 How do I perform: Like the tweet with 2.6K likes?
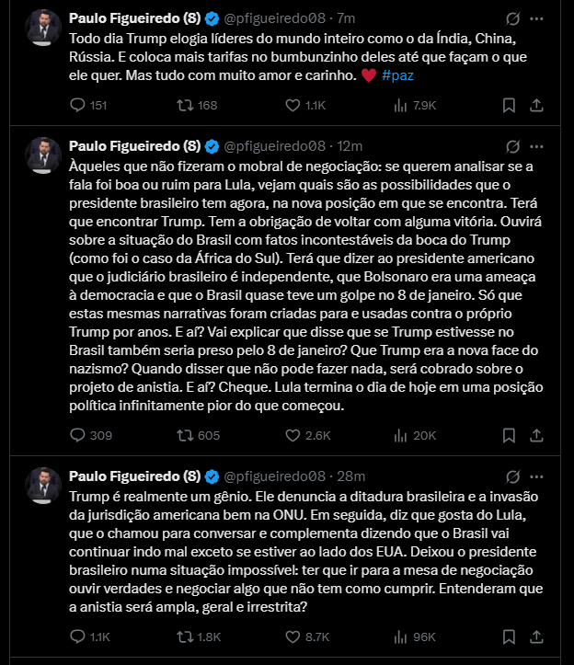tap(294, 435)
